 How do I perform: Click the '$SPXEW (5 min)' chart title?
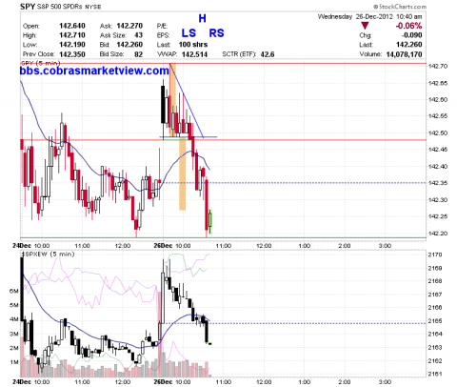(x=48, y=255)
